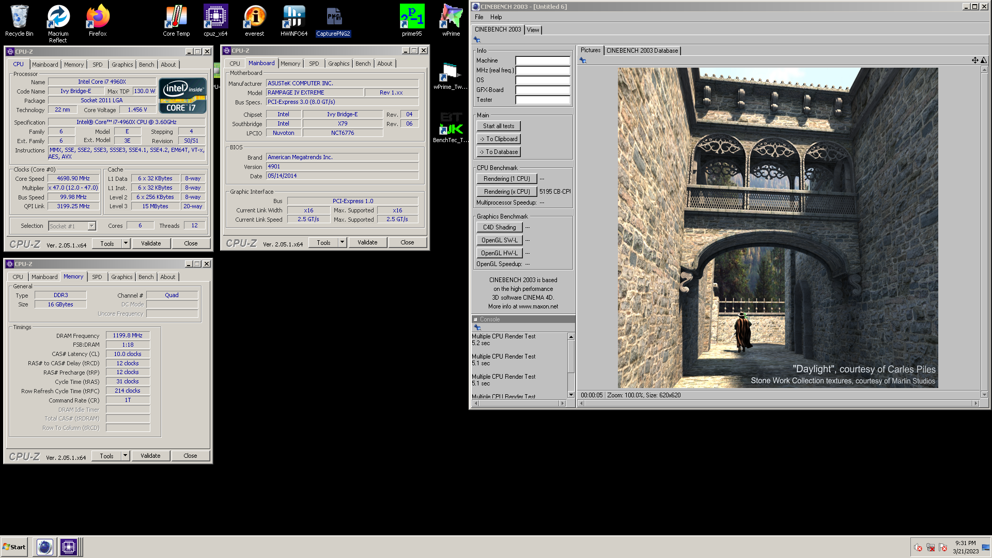This screenshot has width=992, height=558.
Task: Open SPD tab in Mainboard CPU-Z window
Action: click(314, 64)
